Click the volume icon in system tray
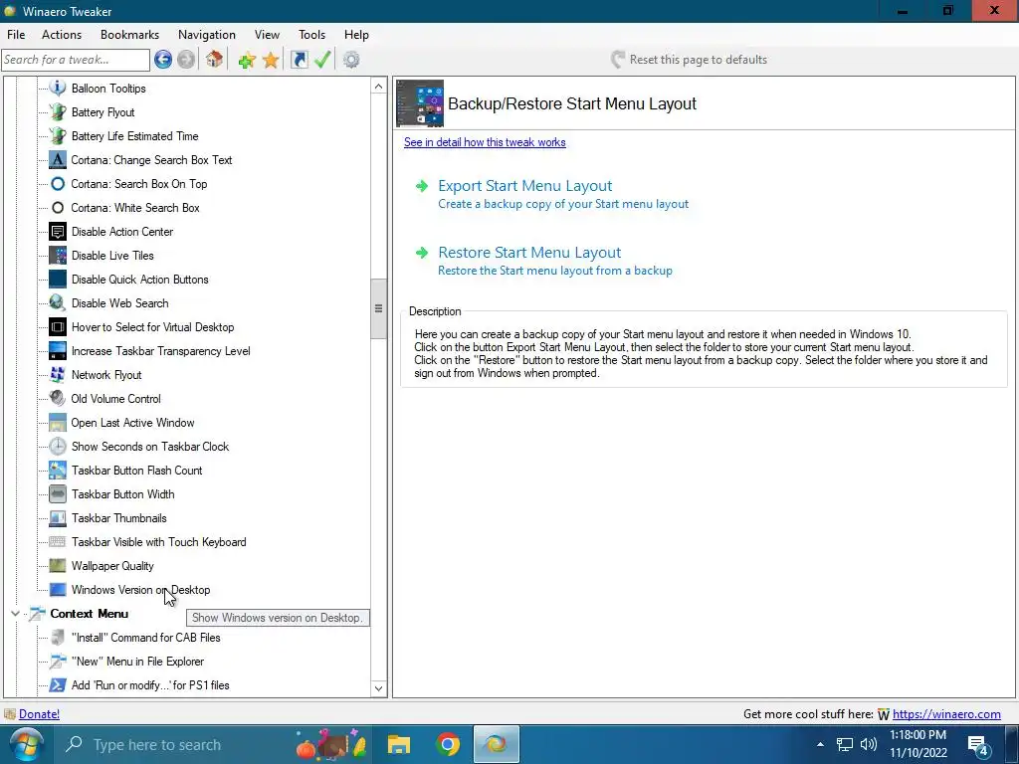 [x=869, y=744]
